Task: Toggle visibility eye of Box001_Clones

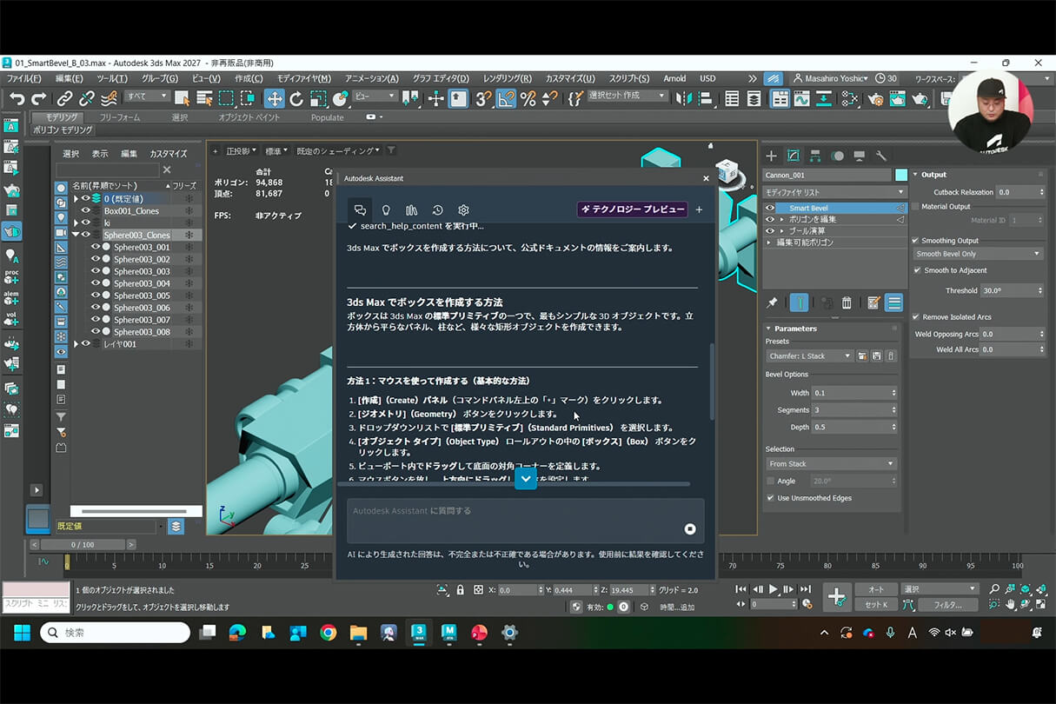Action: 85,210
